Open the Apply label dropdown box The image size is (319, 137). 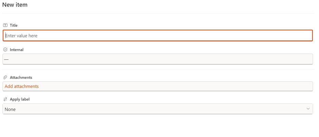click(x=158, y=109)
